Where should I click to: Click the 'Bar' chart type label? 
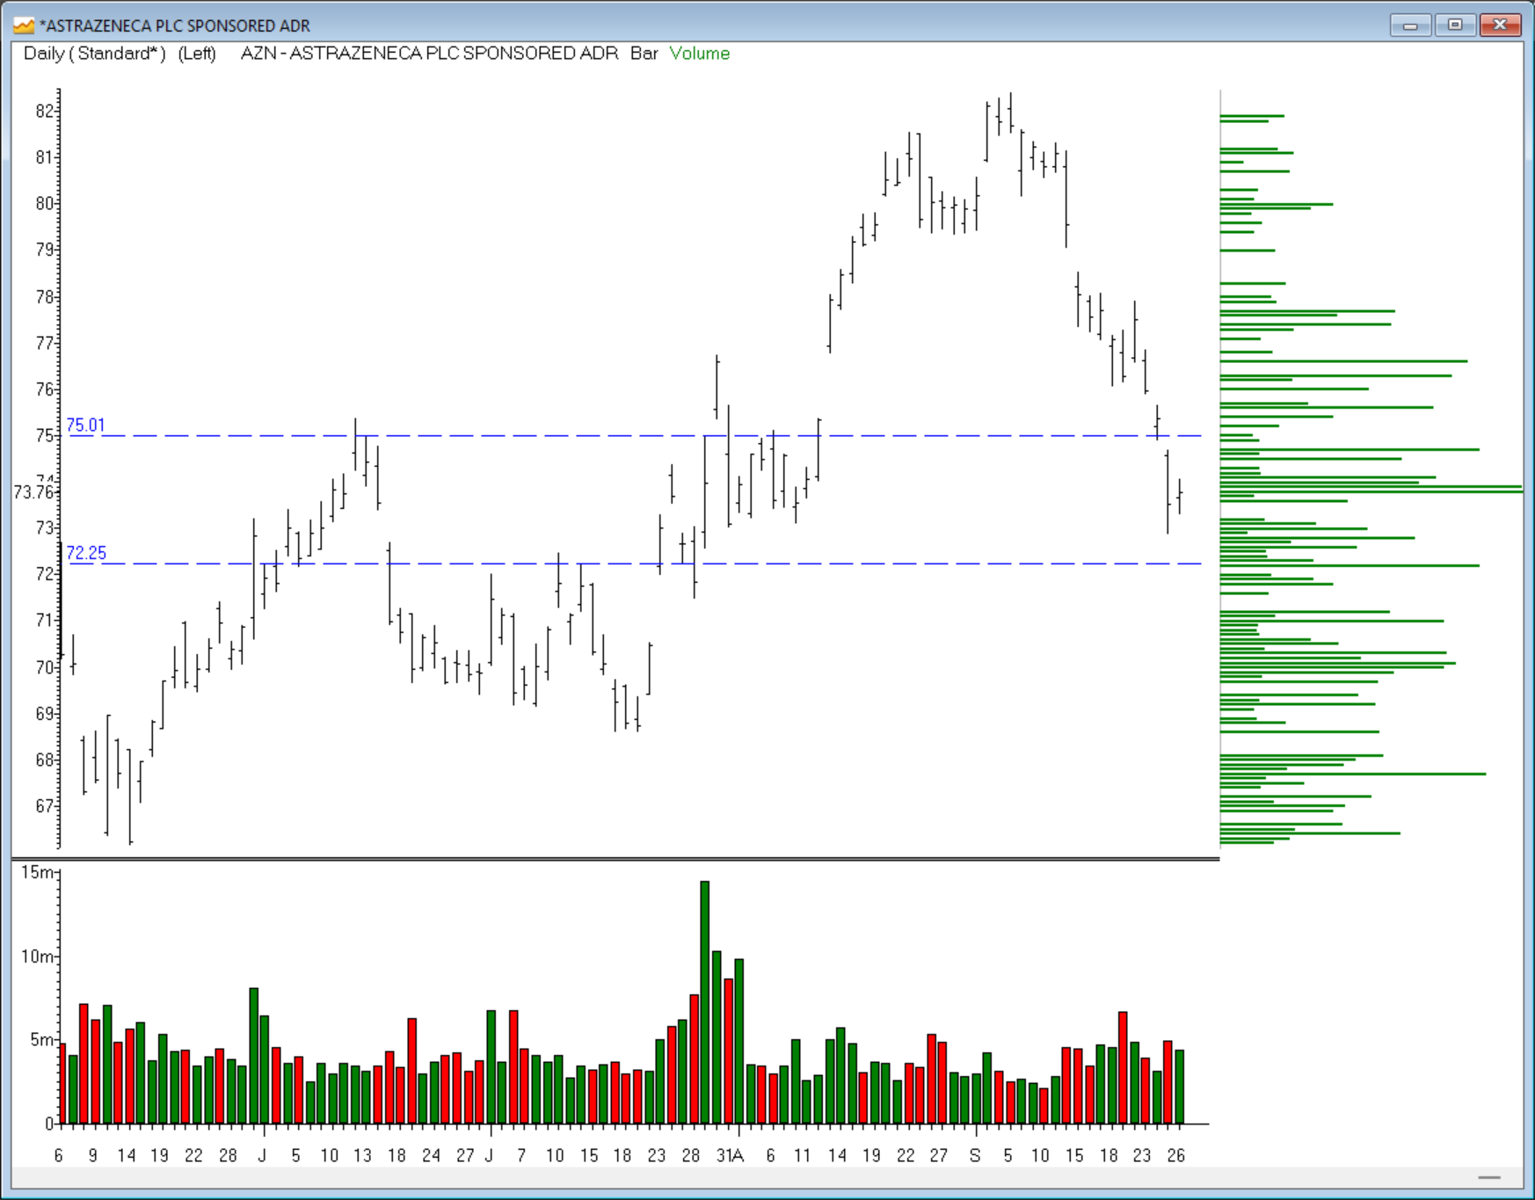(644, 54)
